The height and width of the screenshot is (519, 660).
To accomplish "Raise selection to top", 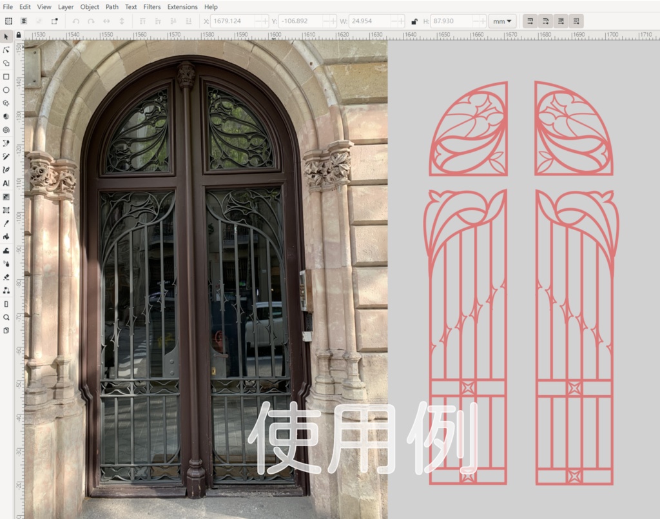I will [x=142, y=21].
